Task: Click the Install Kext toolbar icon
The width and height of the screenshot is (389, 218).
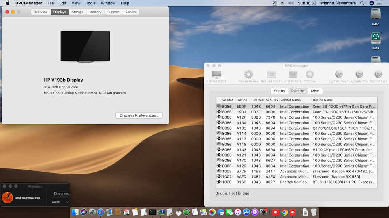Action: coord(293,75)
